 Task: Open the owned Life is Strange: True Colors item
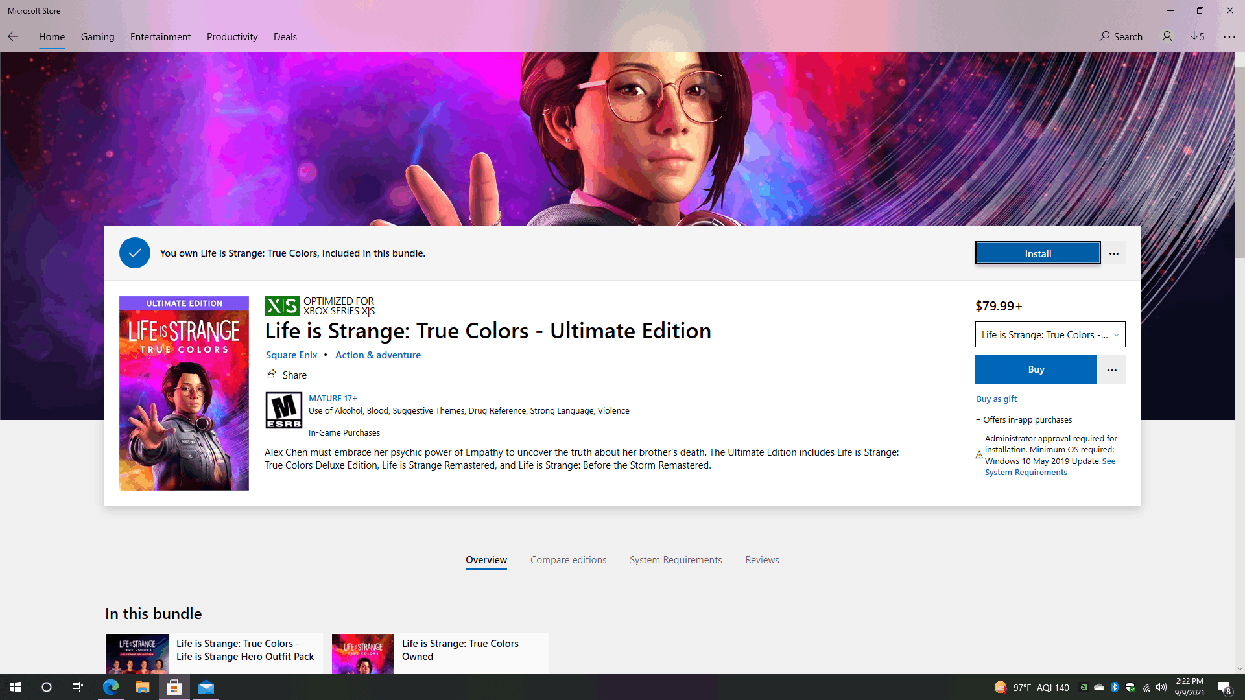[x=440, y=653]
